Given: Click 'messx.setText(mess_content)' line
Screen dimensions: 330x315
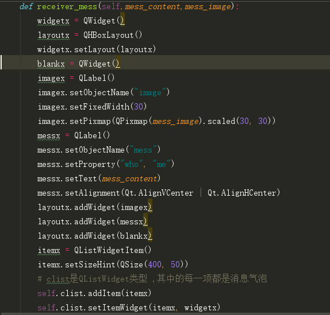Looking at the screenshot, I should [x=99, y=178].
